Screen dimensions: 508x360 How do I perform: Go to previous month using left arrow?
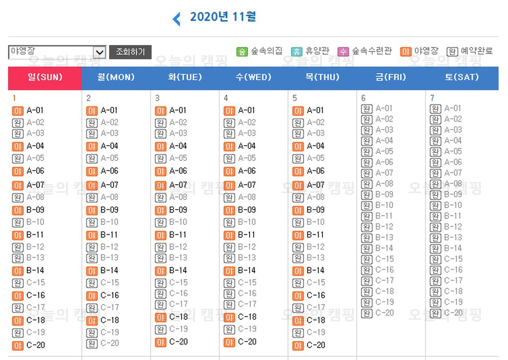point(176,19)
